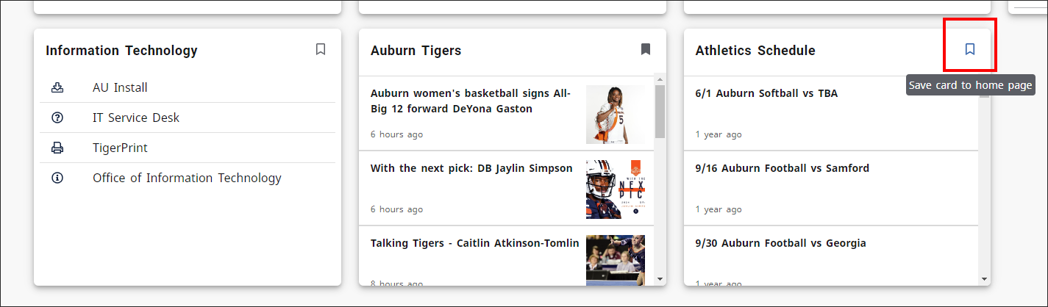This screenshot has width=1048, height=307.
Task: Click the Jaylin Simpson next pick thumbnail
Action: [x=615, y=189]
